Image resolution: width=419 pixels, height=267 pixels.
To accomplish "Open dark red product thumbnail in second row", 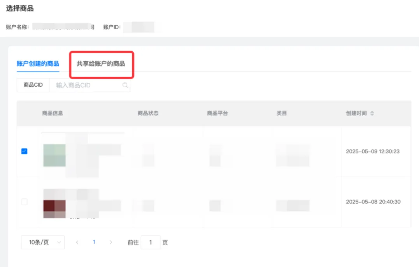I will pyautogui.click(x=54, y=209).
